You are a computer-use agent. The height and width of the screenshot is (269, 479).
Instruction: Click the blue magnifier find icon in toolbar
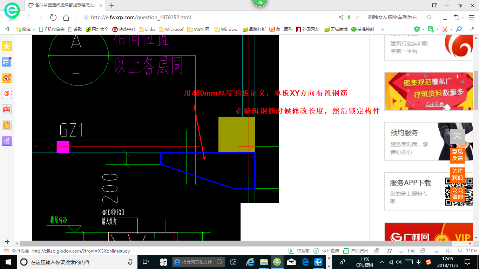(x=459, y=29)
